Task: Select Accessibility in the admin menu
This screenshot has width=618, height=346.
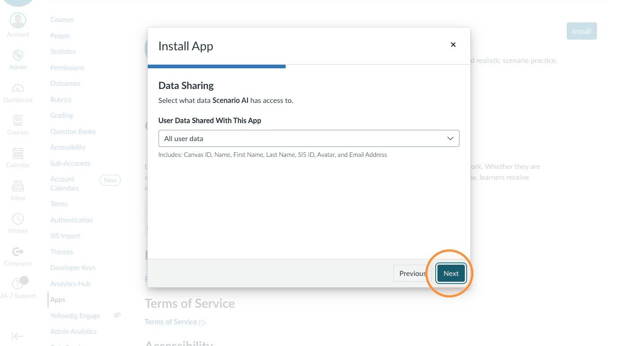Action: coord(68,147)
